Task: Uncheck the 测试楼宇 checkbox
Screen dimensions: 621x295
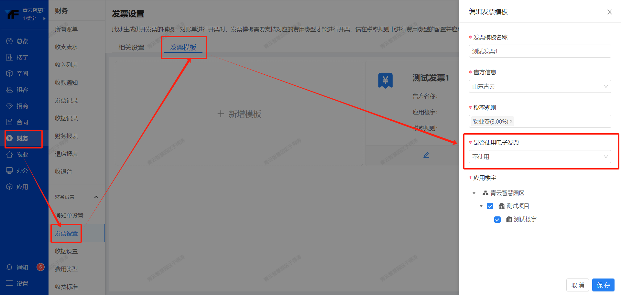Action: 497,220
